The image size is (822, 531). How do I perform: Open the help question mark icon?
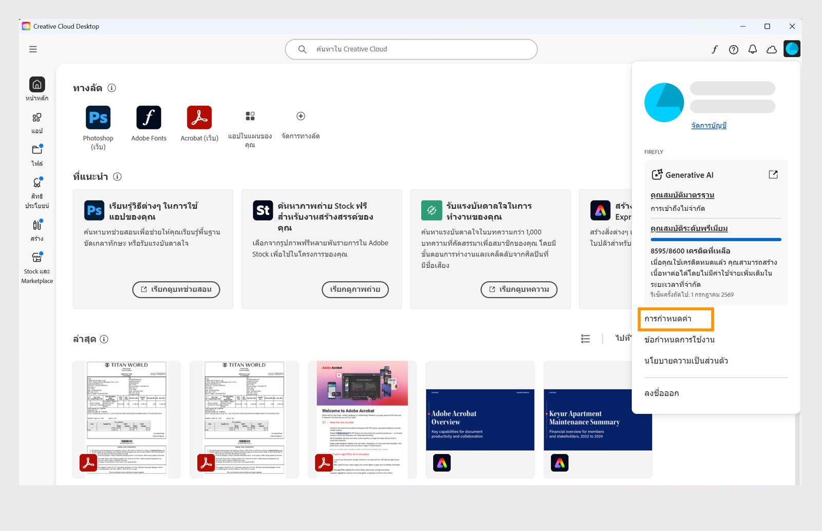pyautogui.click(x=734, y=49)
